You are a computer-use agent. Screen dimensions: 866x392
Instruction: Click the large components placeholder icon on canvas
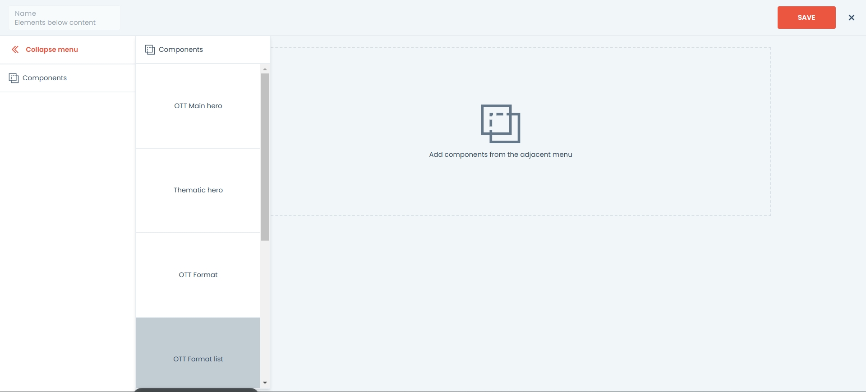click(500, 124)
